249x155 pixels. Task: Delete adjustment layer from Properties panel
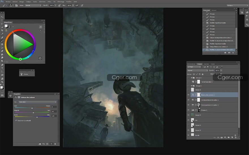click(55, 144)
